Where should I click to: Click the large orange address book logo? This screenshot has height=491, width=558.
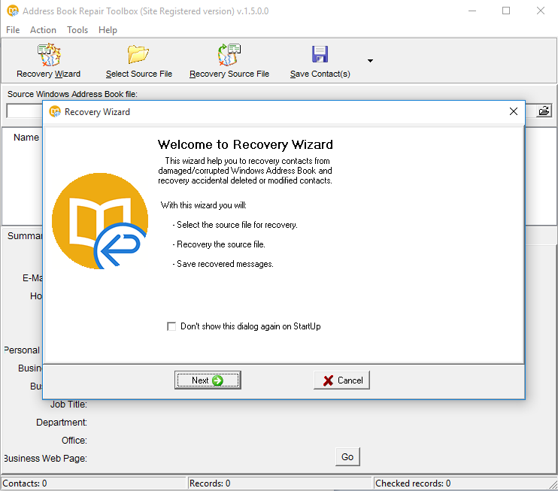[x=99, y=221]
